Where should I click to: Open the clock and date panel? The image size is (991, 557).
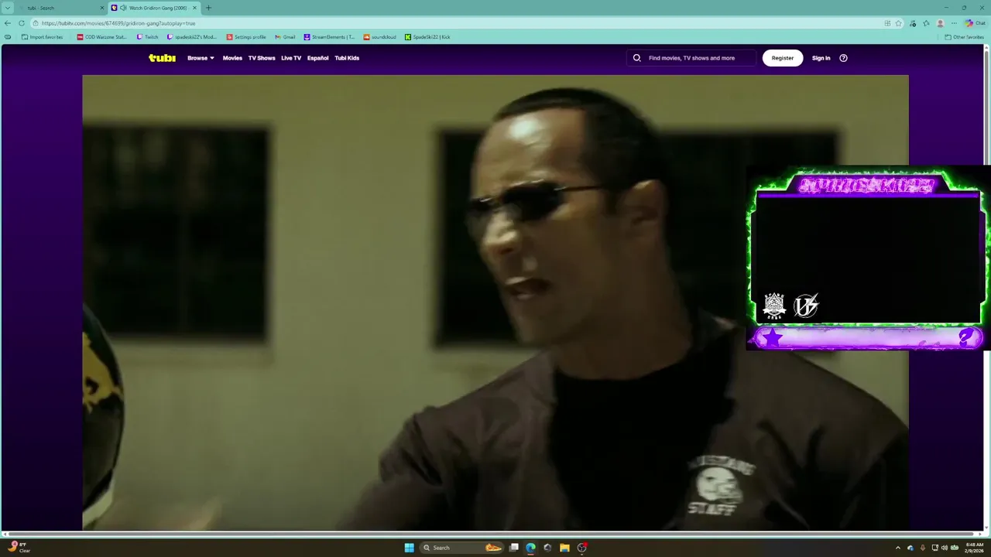point(974,548)
